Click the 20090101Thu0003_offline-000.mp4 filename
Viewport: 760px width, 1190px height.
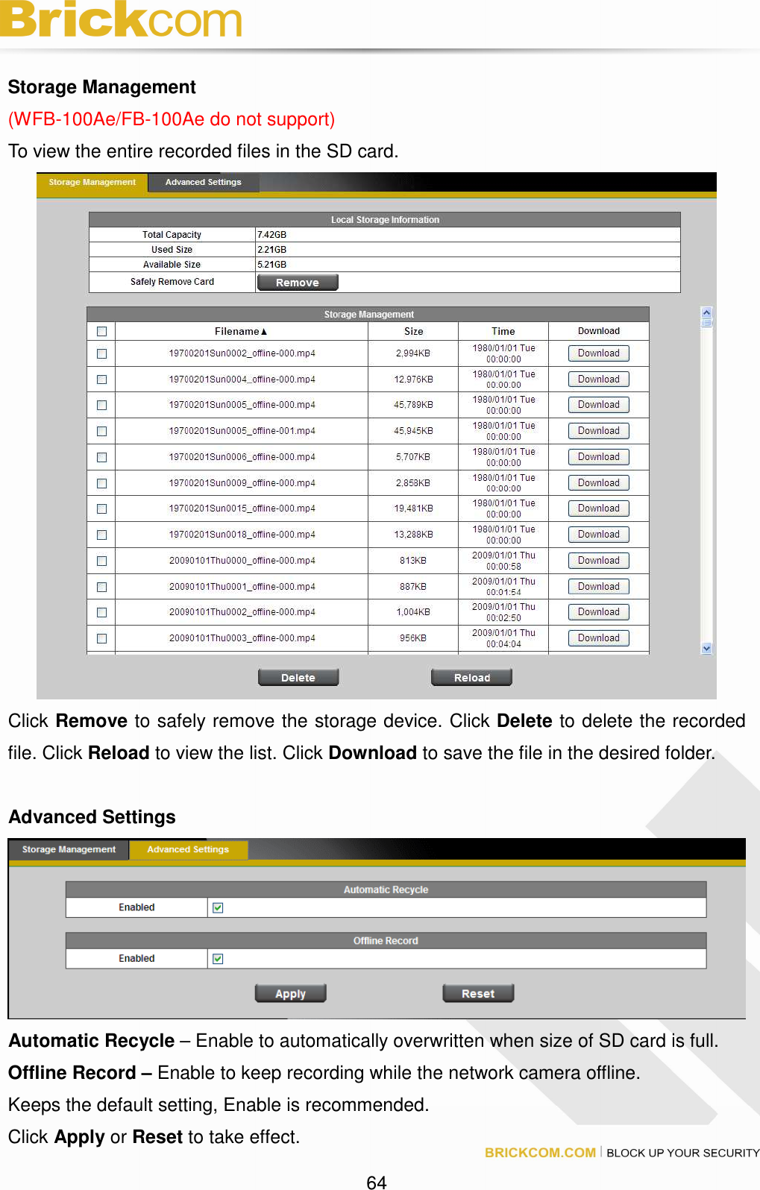[x=242, y=638]
